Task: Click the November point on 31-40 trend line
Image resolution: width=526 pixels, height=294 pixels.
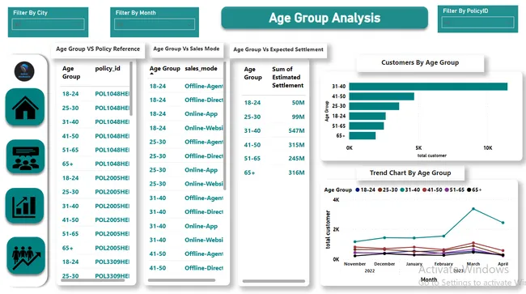Action: pyautogui.click(x=355, y=241)
